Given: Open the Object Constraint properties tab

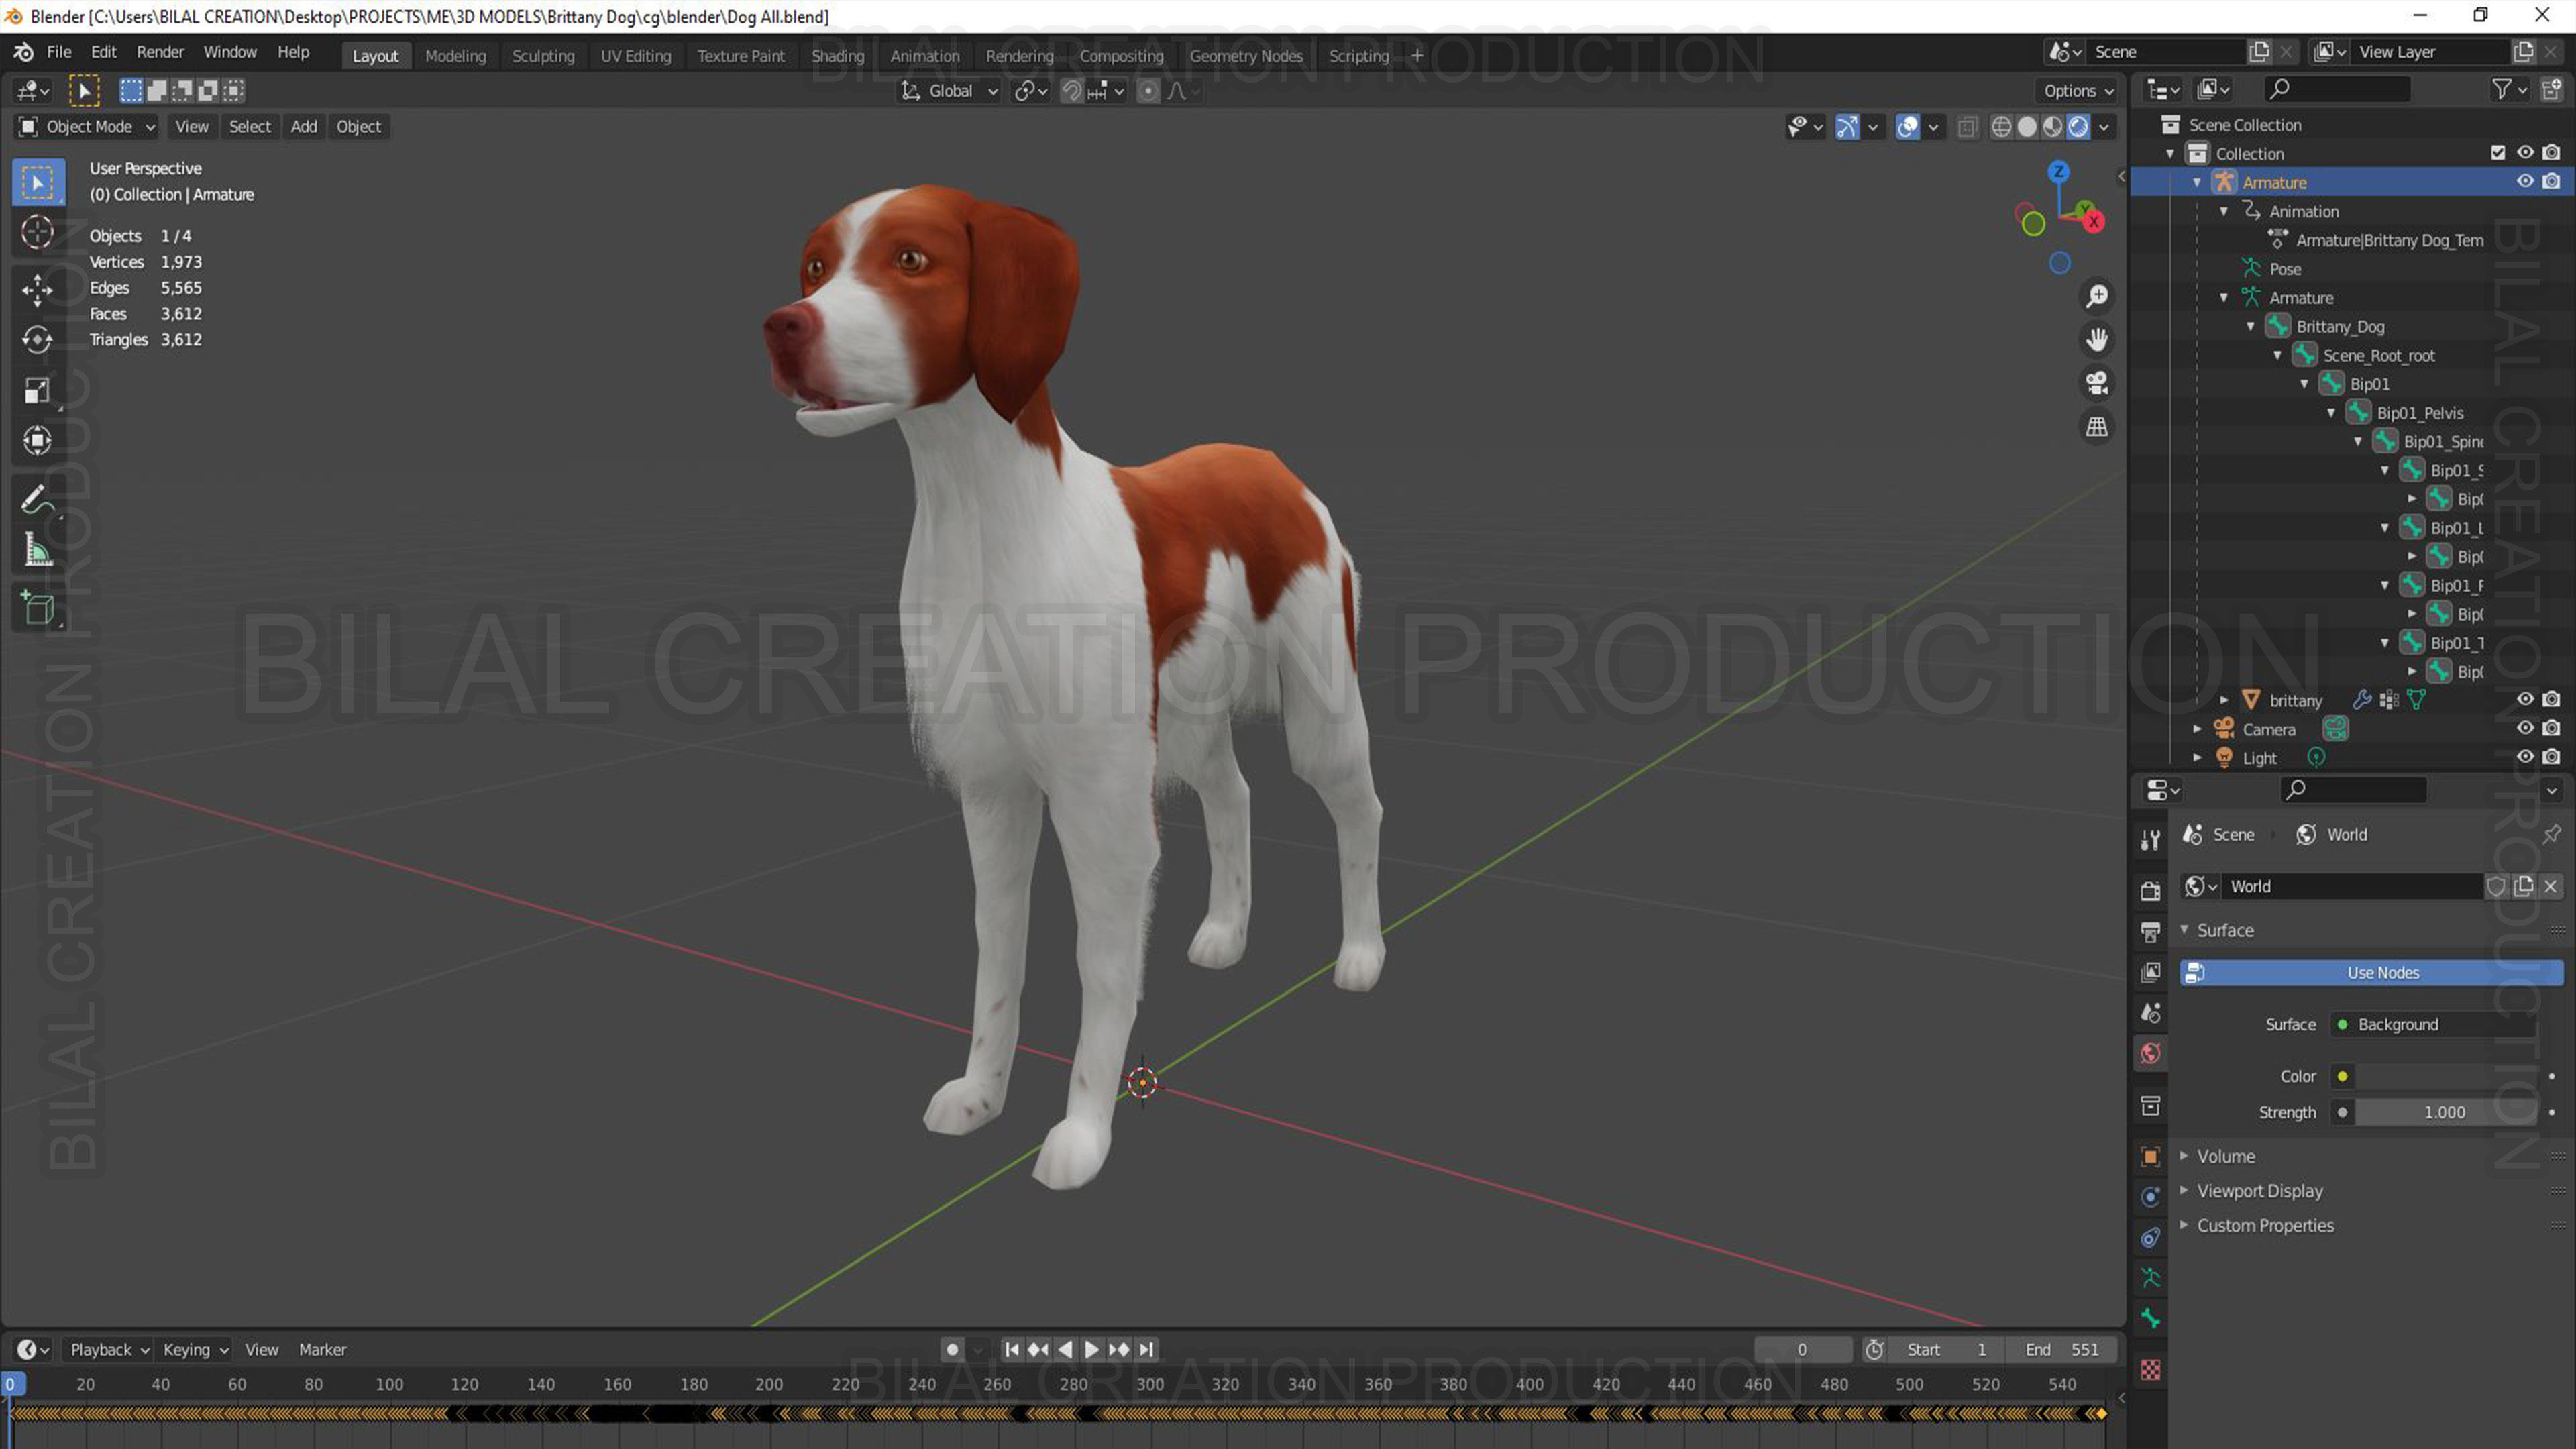Looking at the screenshot, I should (x=2150, y=1238).
